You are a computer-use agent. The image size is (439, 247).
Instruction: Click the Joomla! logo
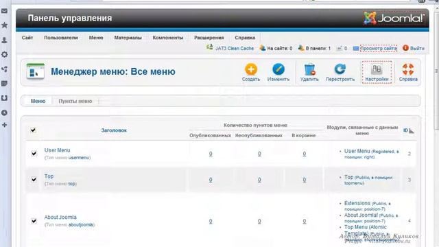point(394,19)
